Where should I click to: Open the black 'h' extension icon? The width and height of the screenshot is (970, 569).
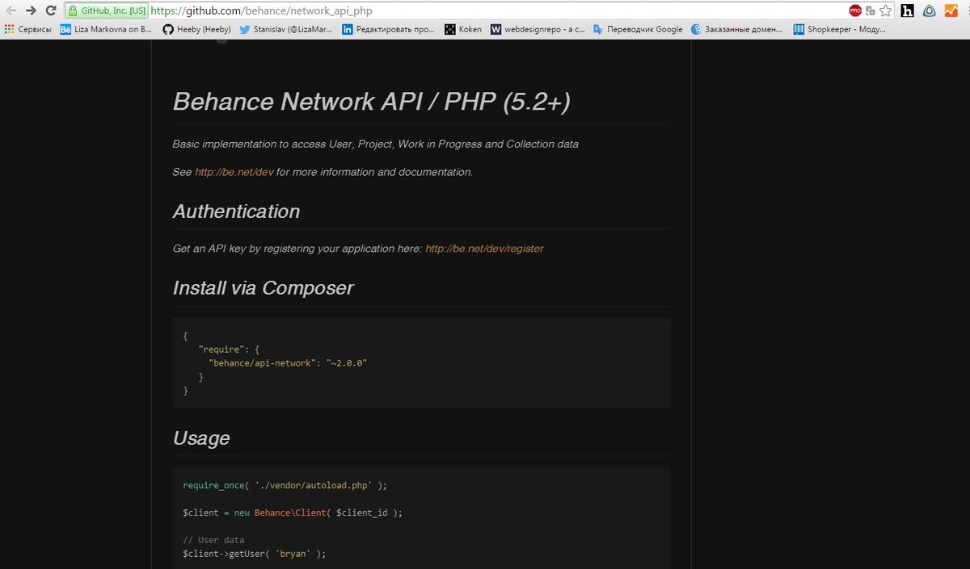tap(908, 11)
